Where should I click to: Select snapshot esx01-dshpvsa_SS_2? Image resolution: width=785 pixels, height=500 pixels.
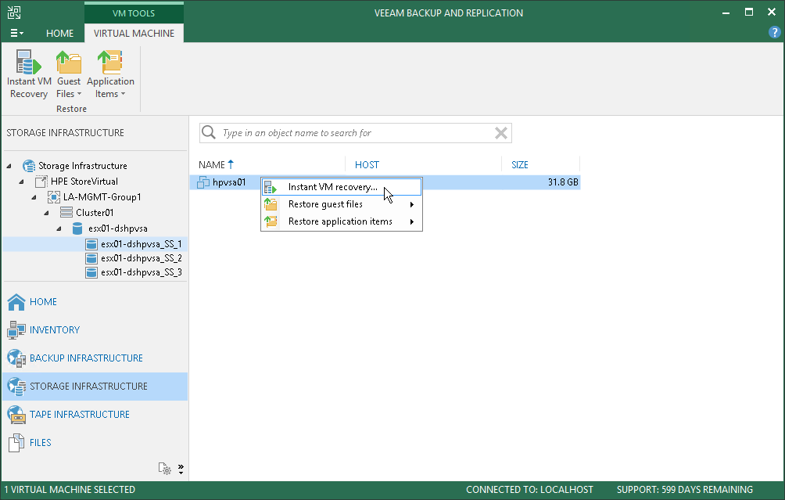coord(142,258)
